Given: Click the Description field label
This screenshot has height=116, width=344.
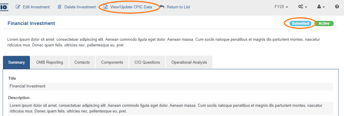Looking at the screenshot, I should pos(19,98).
